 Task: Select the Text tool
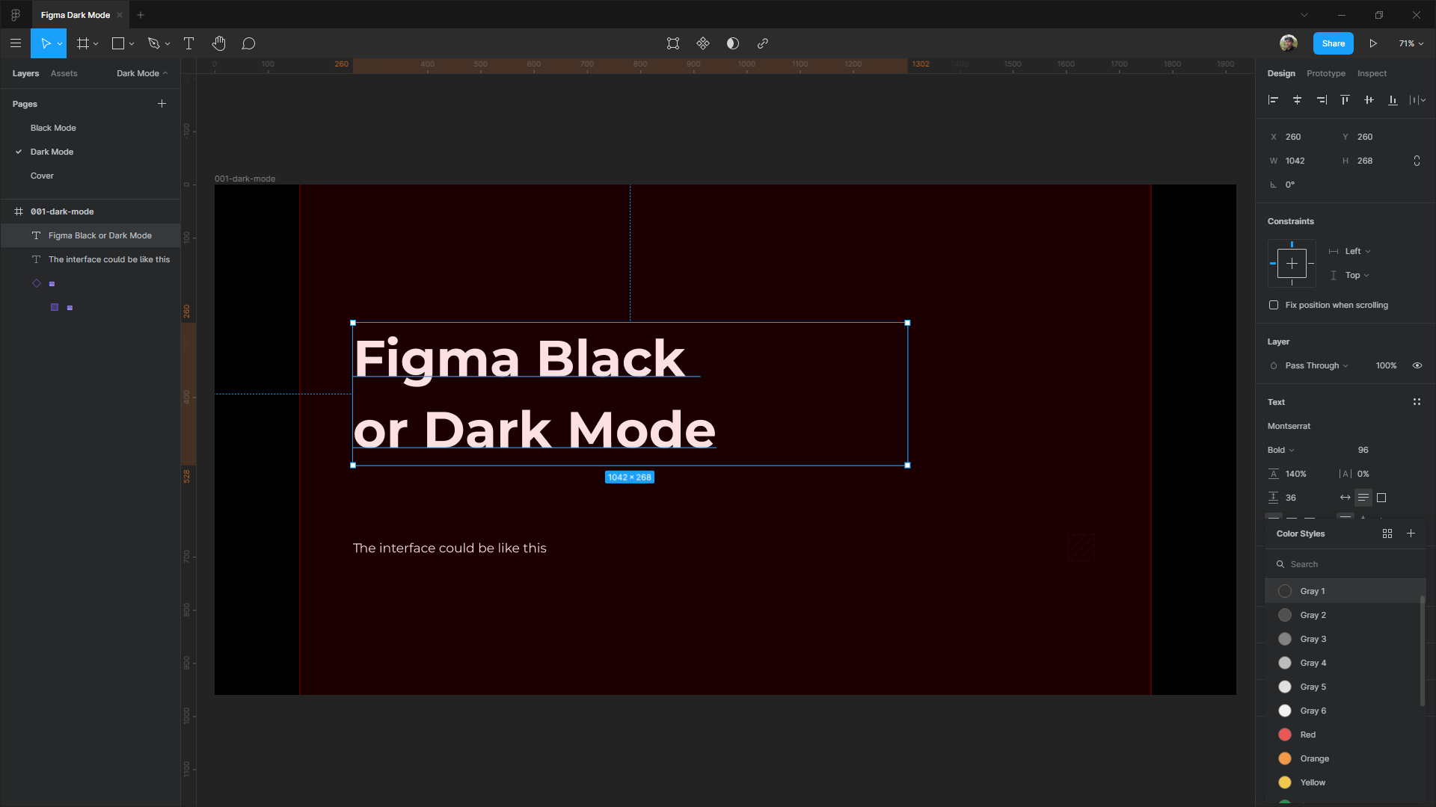point(189,43)
